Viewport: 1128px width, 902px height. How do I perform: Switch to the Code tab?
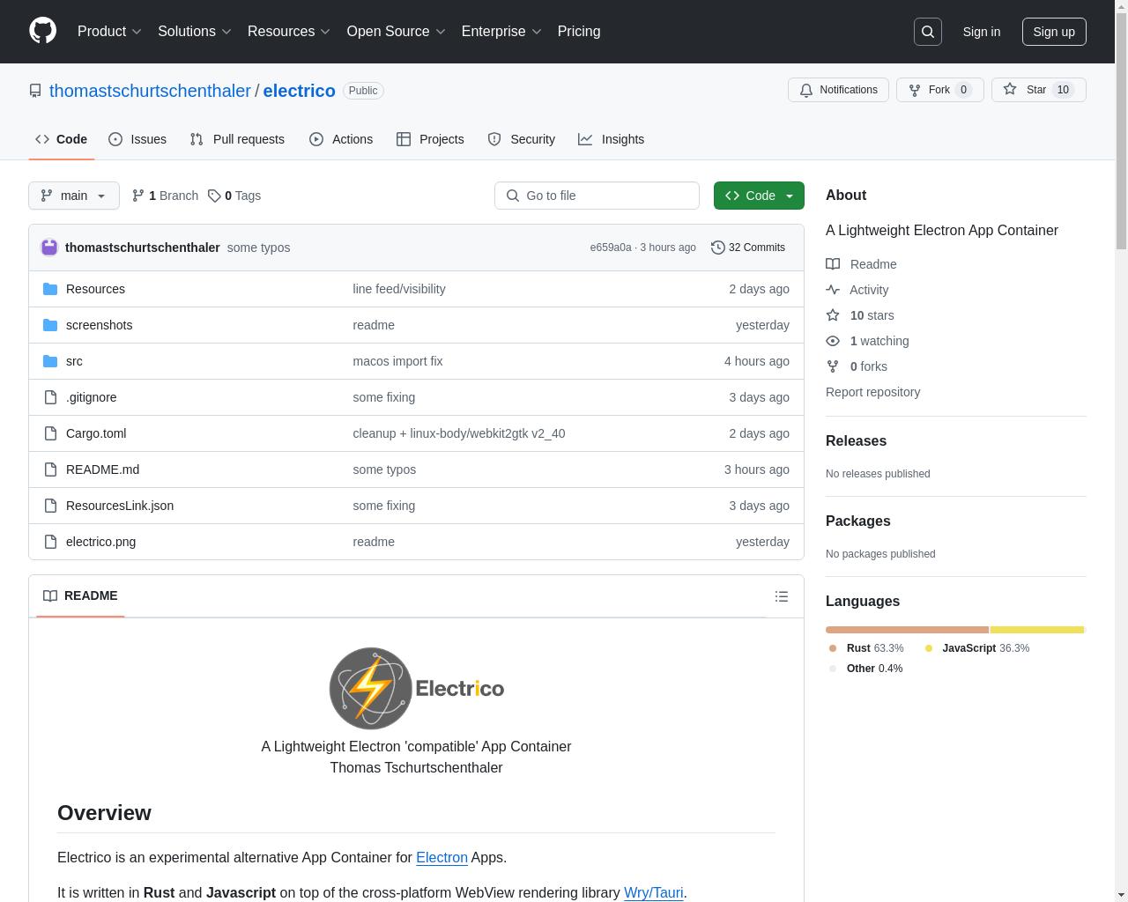(62, 139)
